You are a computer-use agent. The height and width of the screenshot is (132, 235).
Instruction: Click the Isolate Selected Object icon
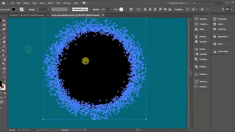coord(188,9)
